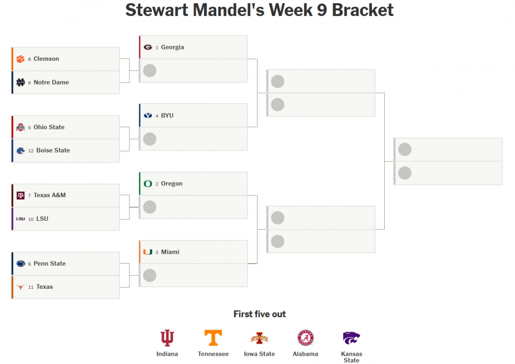The width and height of the screenshot is (515, 364).
Task: Click the Texas A&M logo
Action: coord(20,196)
